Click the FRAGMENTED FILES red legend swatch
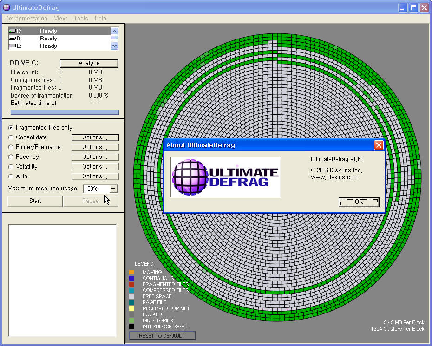Viewport: 432px width, 346px height. tap(131, 284)
